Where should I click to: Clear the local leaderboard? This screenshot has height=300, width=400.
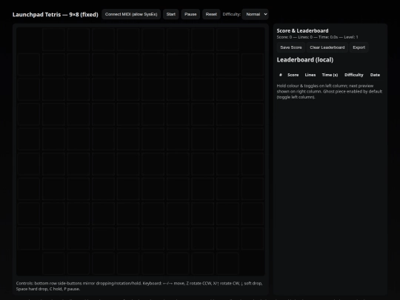327,47
